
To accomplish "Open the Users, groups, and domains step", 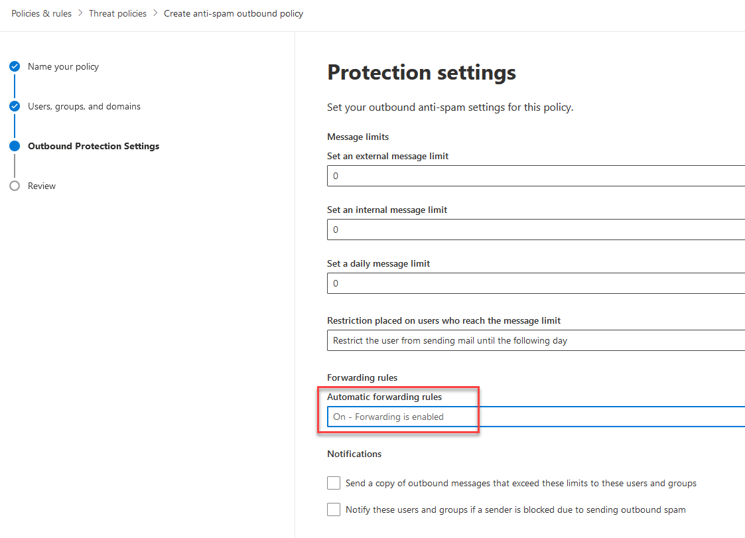I will click(84, 106).
